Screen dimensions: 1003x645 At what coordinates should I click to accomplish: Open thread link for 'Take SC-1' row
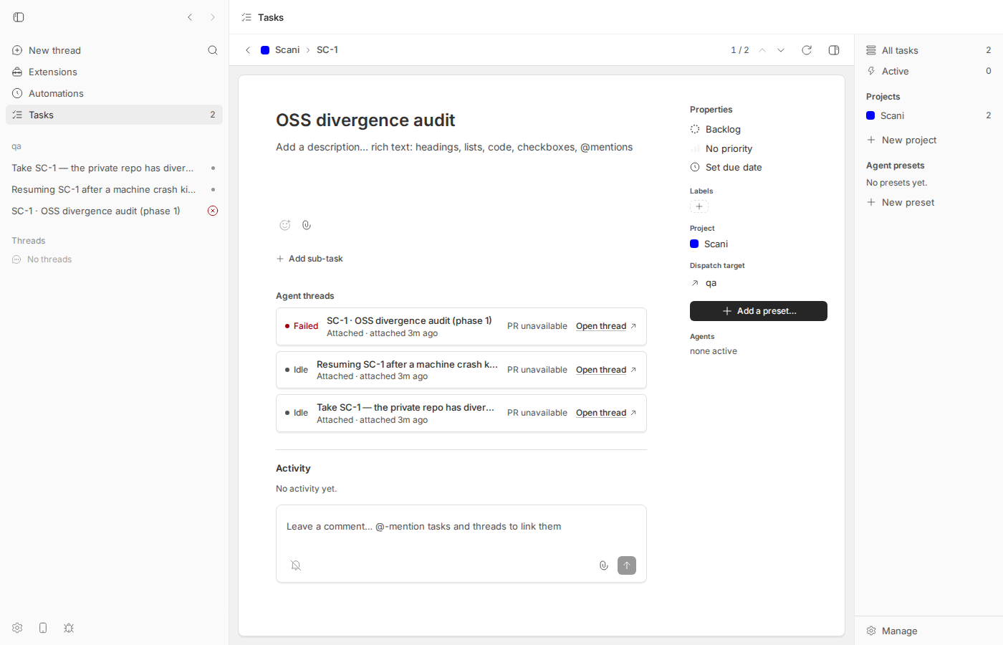tap(606, 413)
